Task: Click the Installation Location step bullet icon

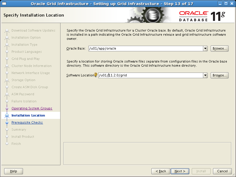Action: [7, 115]
